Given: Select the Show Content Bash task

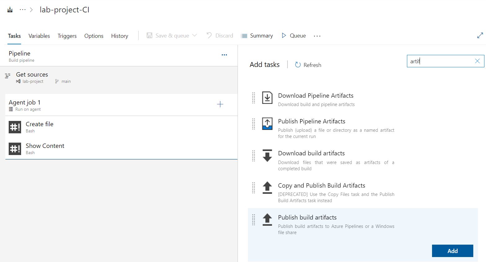Looking at the screenshot, I should coord(121,149).
